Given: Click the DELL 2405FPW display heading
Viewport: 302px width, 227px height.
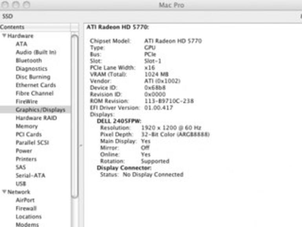Looking at the screenshot, I should (119, 121).
